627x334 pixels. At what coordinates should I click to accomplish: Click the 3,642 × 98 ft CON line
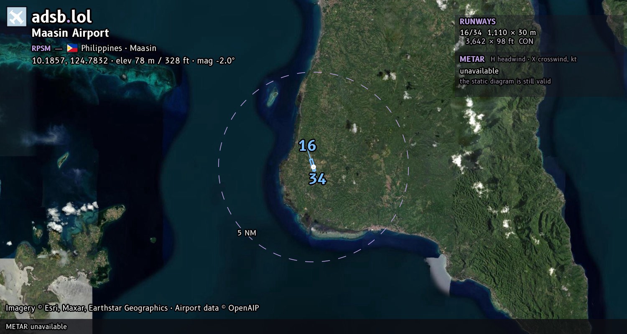point(500,41)
